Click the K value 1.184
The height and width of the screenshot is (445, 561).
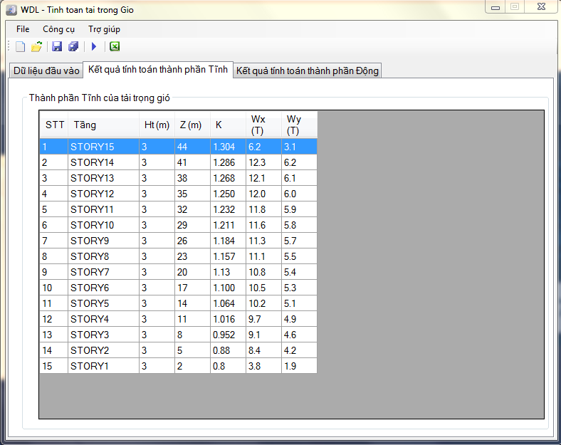[228, 241]
